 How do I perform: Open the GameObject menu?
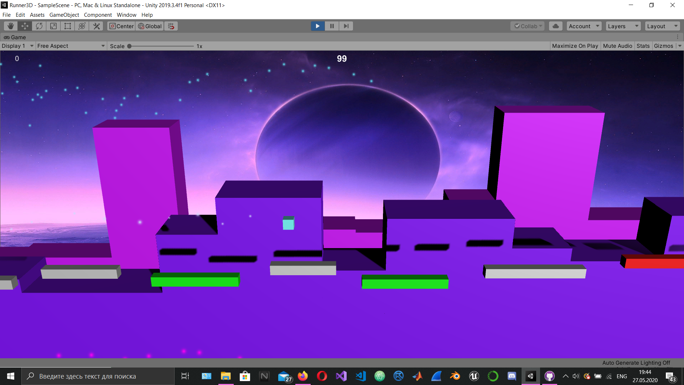pyautogui.click(x=64, y=15)
